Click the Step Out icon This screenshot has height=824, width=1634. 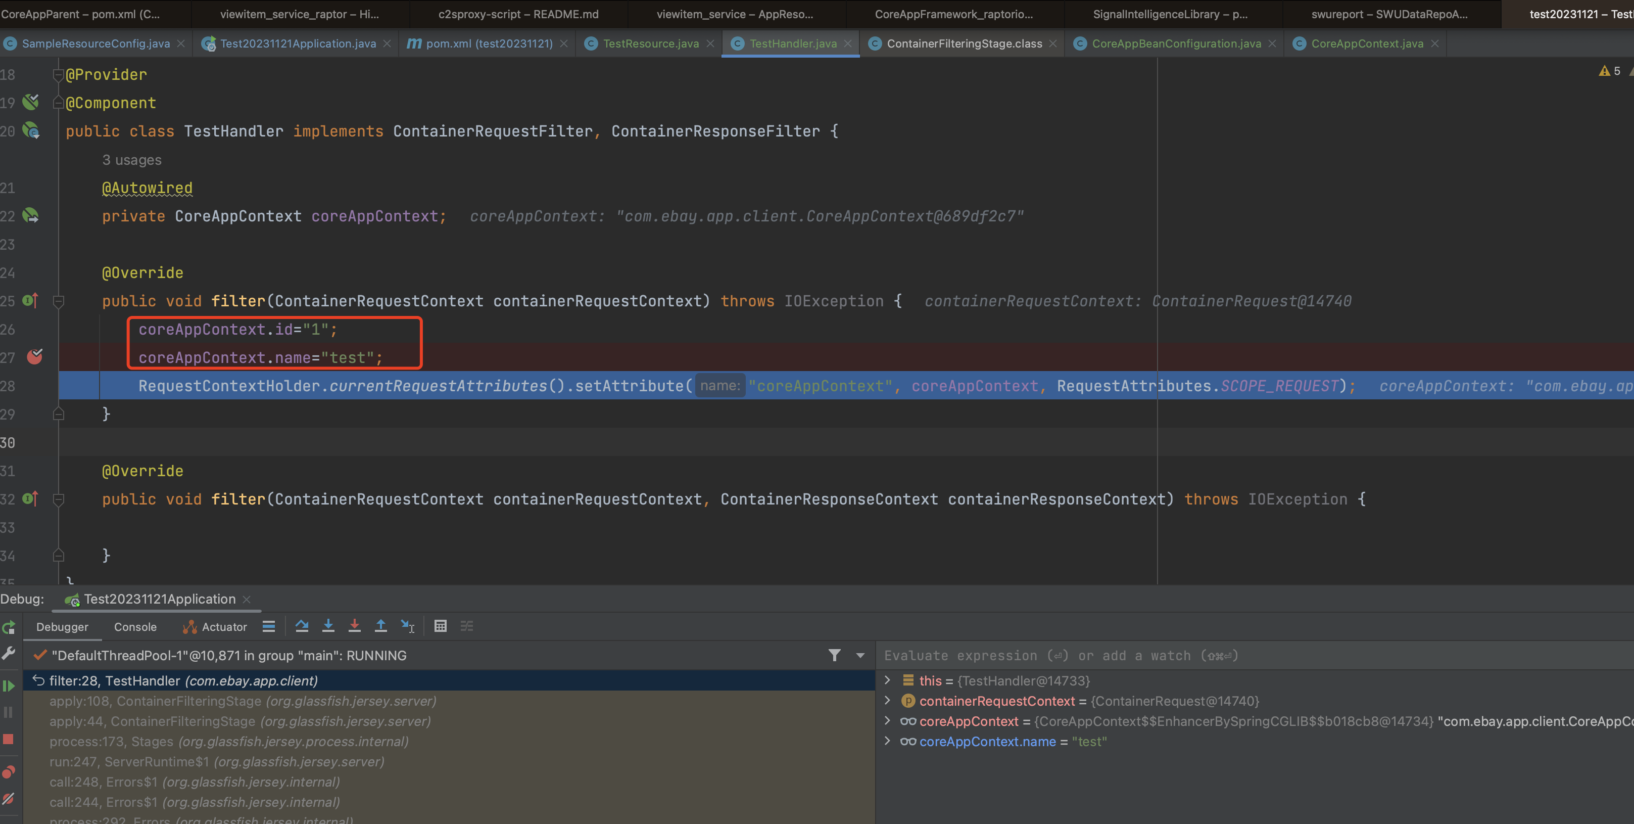[380, 626]
